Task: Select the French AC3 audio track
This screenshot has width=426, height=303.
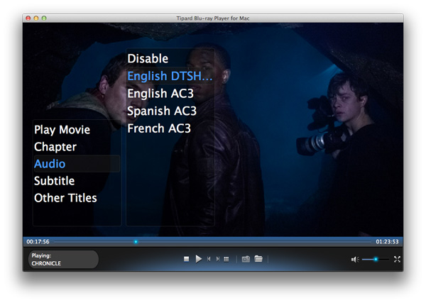Action: click(159, 128)
